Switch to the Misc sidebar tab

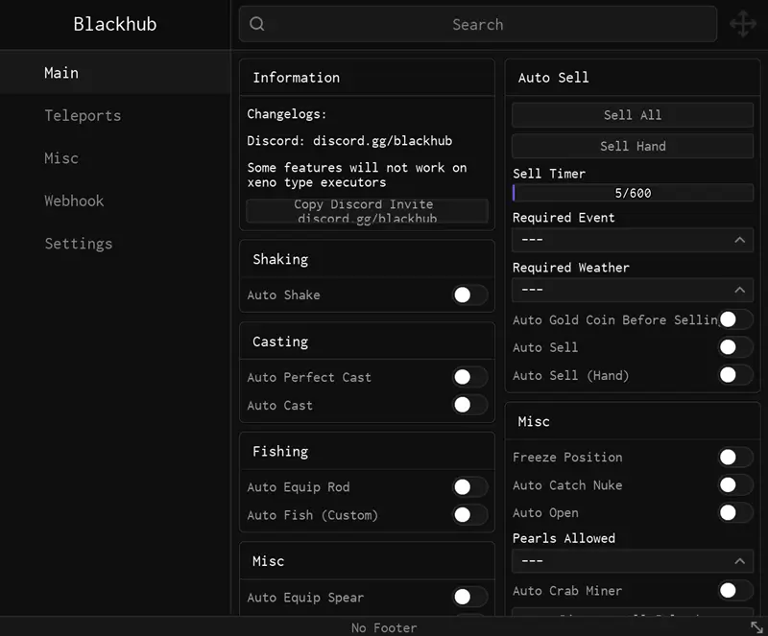tap(115, 157)
